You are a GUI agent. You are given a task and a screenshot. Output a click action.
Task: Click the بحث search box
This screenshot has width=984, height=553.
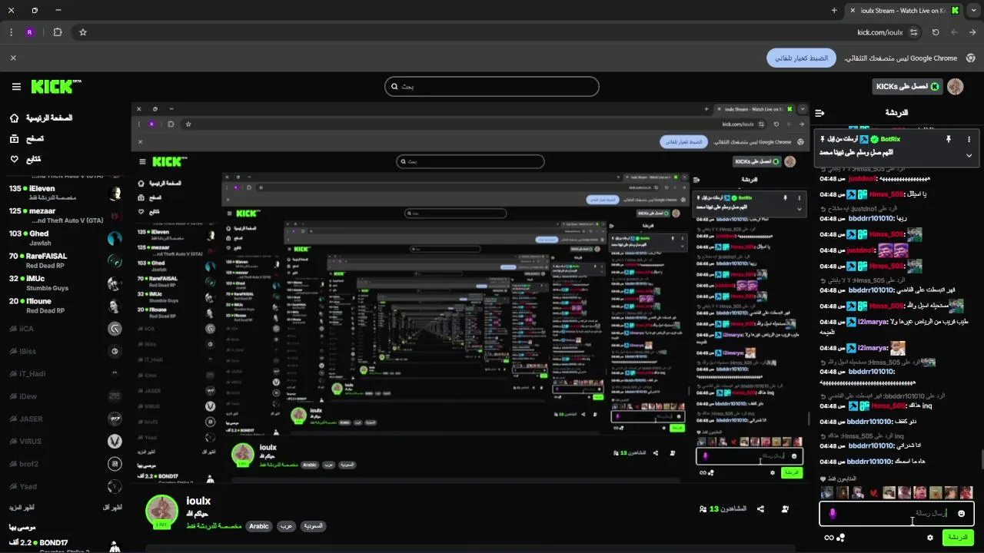point(492,86)
